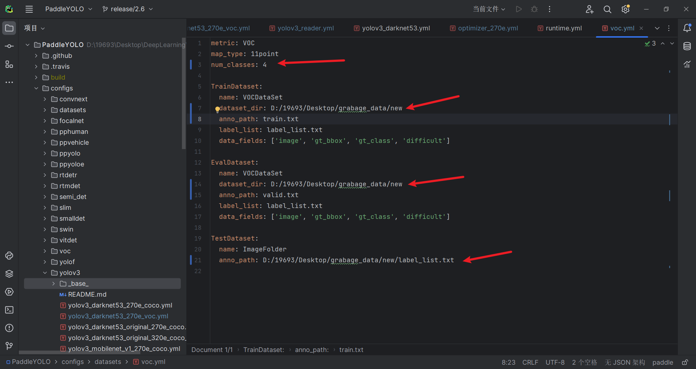The image size is (696, 369).
Task: Open PaddleYOLO project dropdown
Action: point(69,9)
